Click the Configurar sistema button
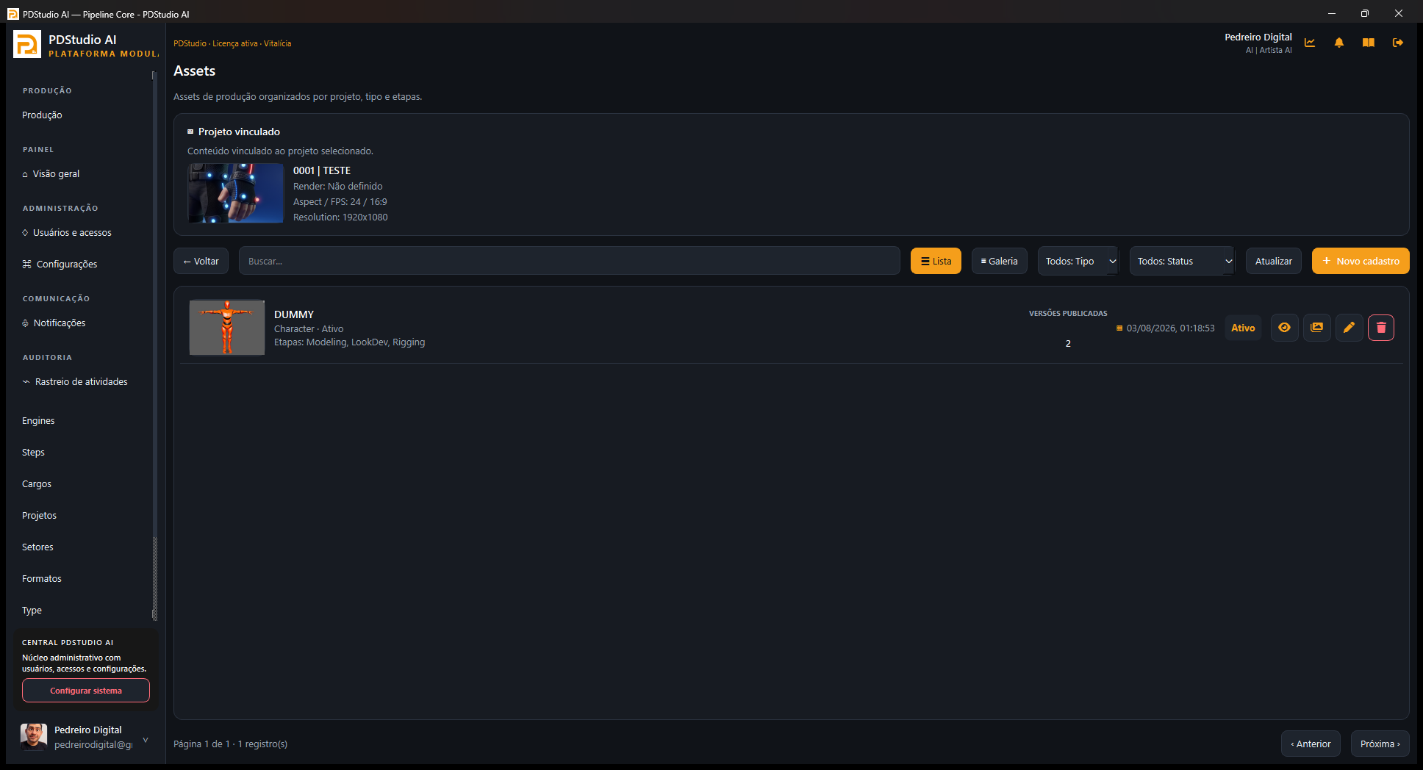 click(86, 691)
